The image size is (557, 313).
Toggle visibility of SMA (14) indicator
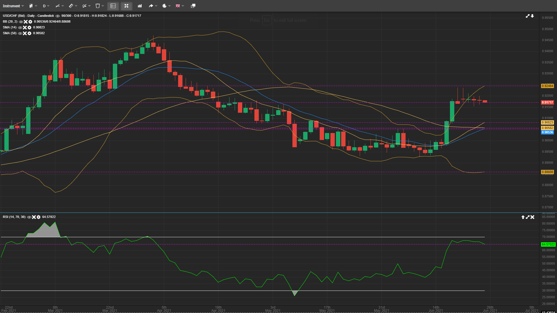(20, 28)
